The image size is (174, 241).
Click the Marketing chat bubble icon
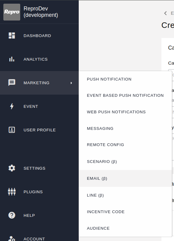(12, 83)
